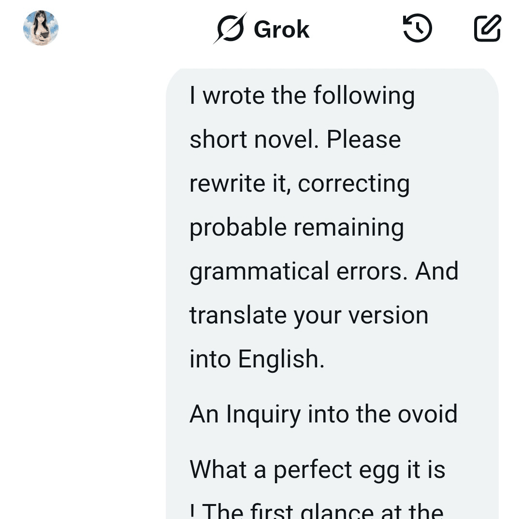The image size is (522, 519).
Task: Click the Grok slashed-circle logo icon
Action: (x=230, y=28)
